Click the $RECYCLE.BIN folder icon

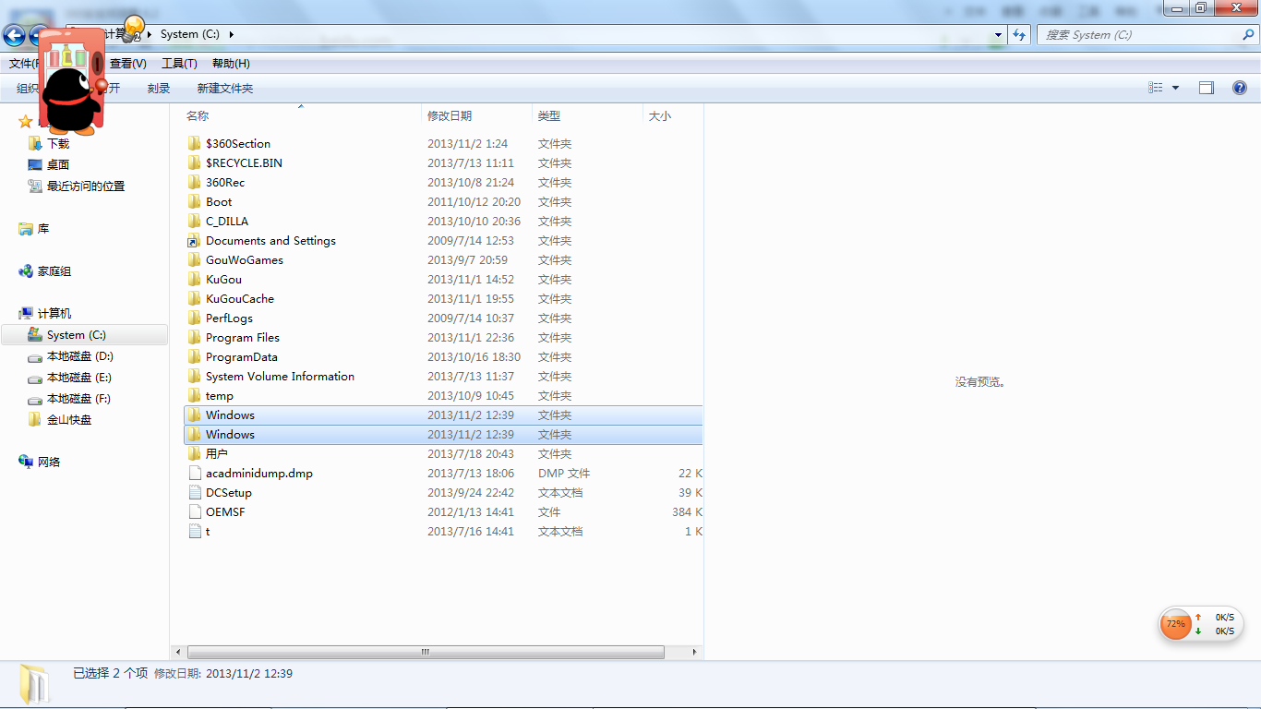pos(194,162)
